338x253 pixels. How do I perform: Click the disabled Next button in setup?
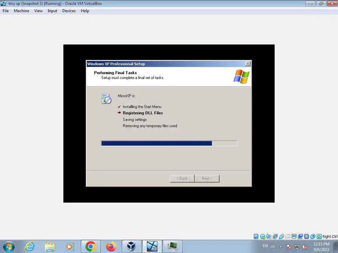click(207, 179)
